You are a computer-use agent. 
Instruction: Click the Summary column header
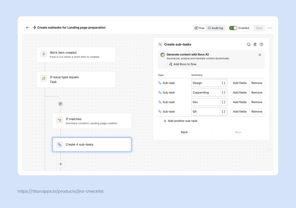[197, 75]
